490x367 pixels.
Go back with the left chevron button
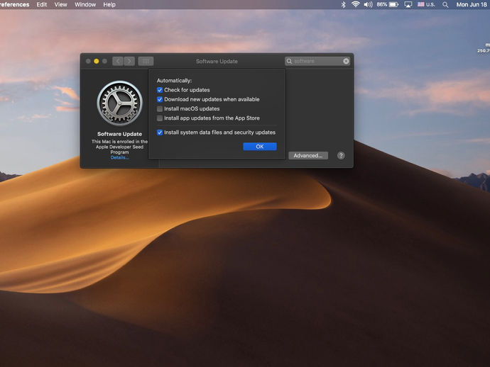point(118,61)
